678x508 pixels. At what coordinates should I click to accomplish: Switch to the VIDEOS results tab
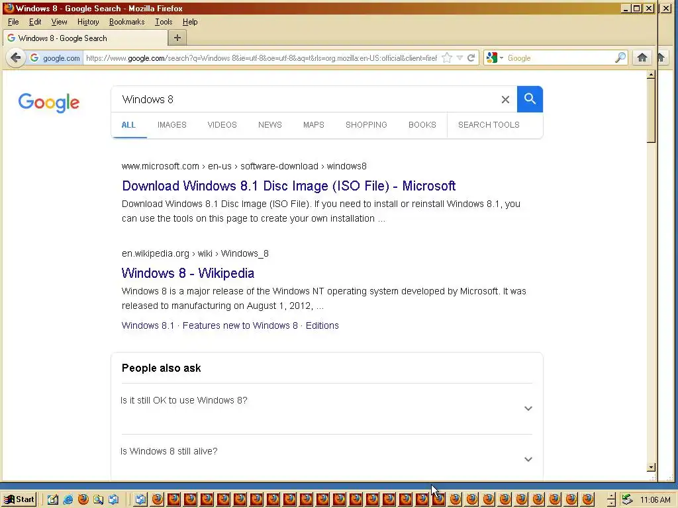(x=222, y=125)
